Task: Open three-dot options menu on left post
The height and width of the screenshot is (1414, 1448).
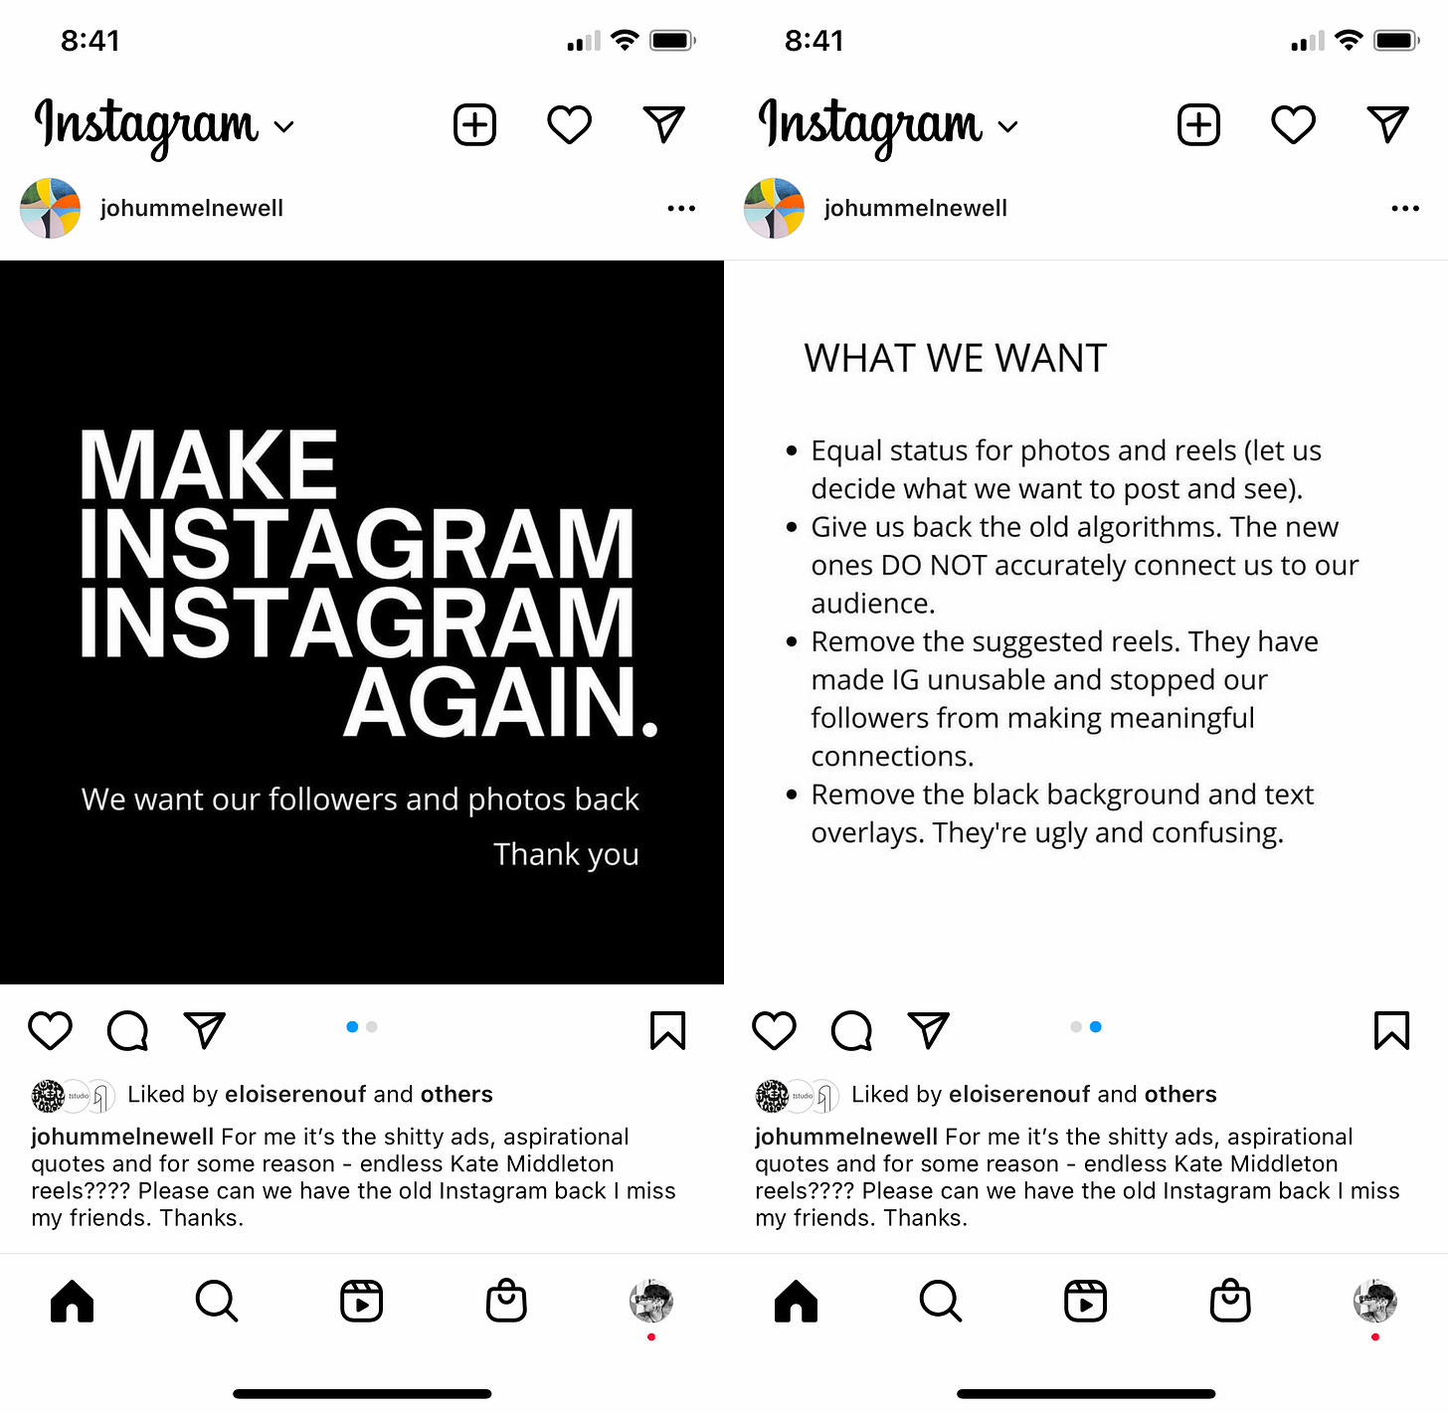Action: 681,208
